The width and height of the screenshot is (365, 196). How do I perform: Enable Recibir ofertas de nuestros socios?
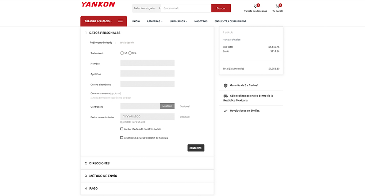pos(122,129)
